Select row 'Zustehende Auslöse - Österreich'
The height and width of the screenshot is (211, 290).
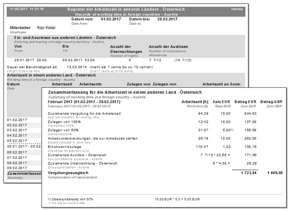coord(77,155)
